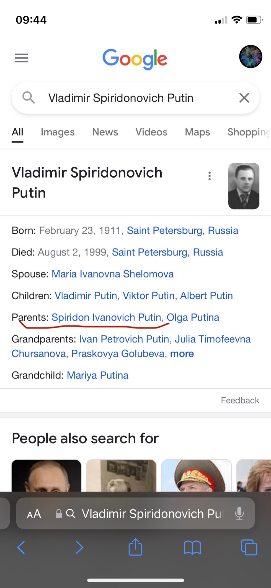Clear the search box with X icon
The height and width of the screenshot is (588, 271).
[x=244, y=98]
